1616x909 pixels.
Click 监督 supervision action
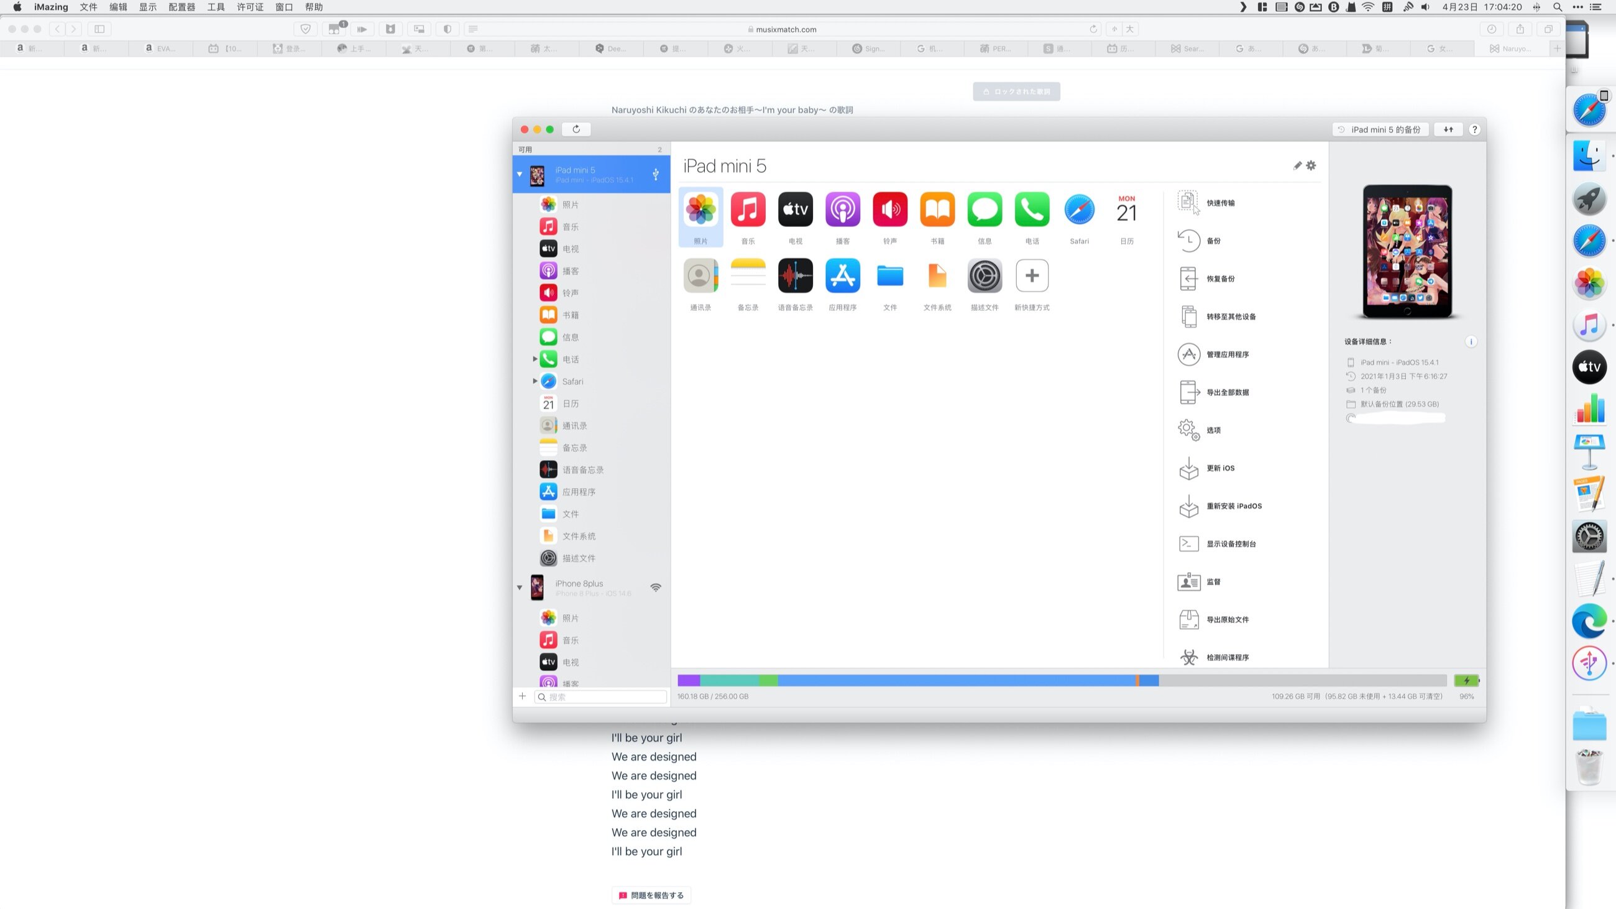(x=1200, y=581)
